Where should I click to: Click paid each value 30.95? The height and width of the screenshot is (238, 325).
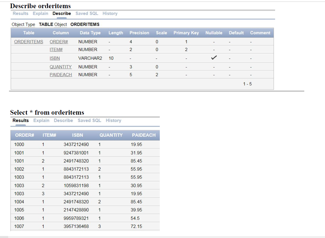[x=136, y=186]
